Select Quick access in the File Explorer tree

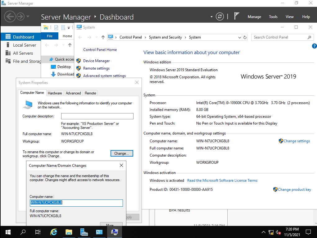pyautogui.click(x=62, y=59)
